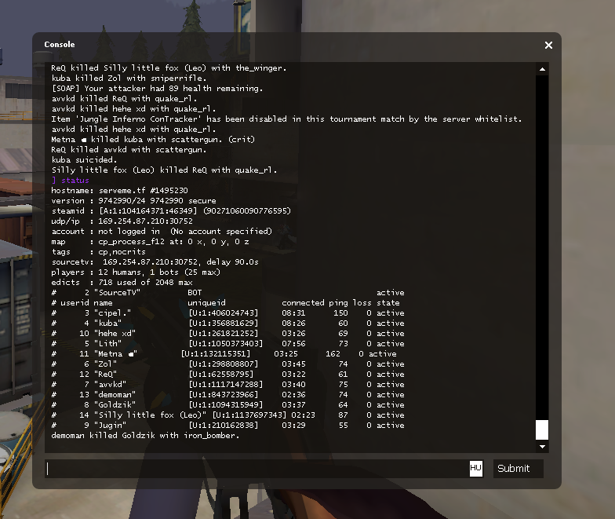Click the player row for "cipel."
The width and height of the screenshot is (615, 519).
pos(227,313)
